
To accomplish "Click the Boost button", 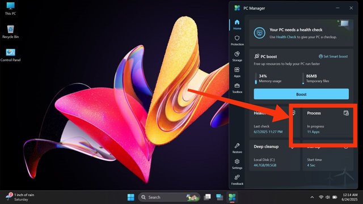I will tap(301, 94).
